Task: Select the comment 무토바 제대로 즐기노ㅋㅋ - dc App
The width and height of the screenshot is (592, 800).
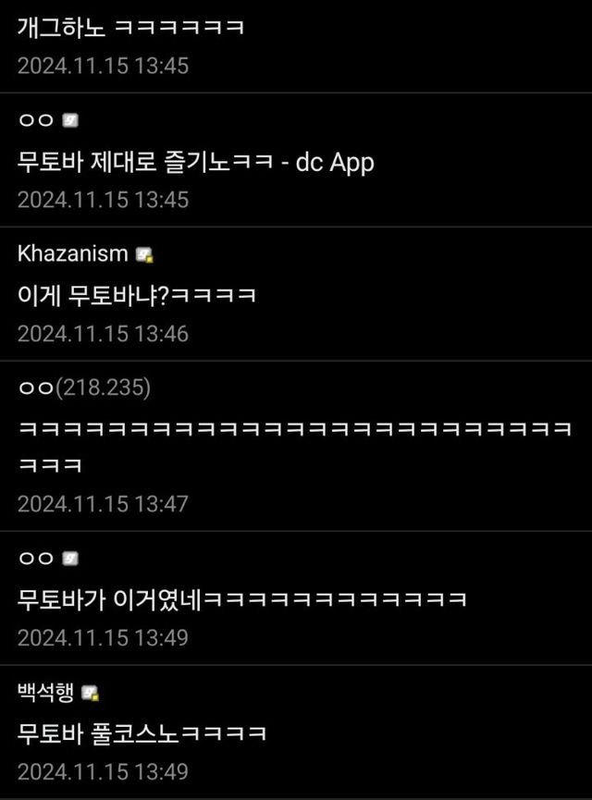Action: (195, 162)
